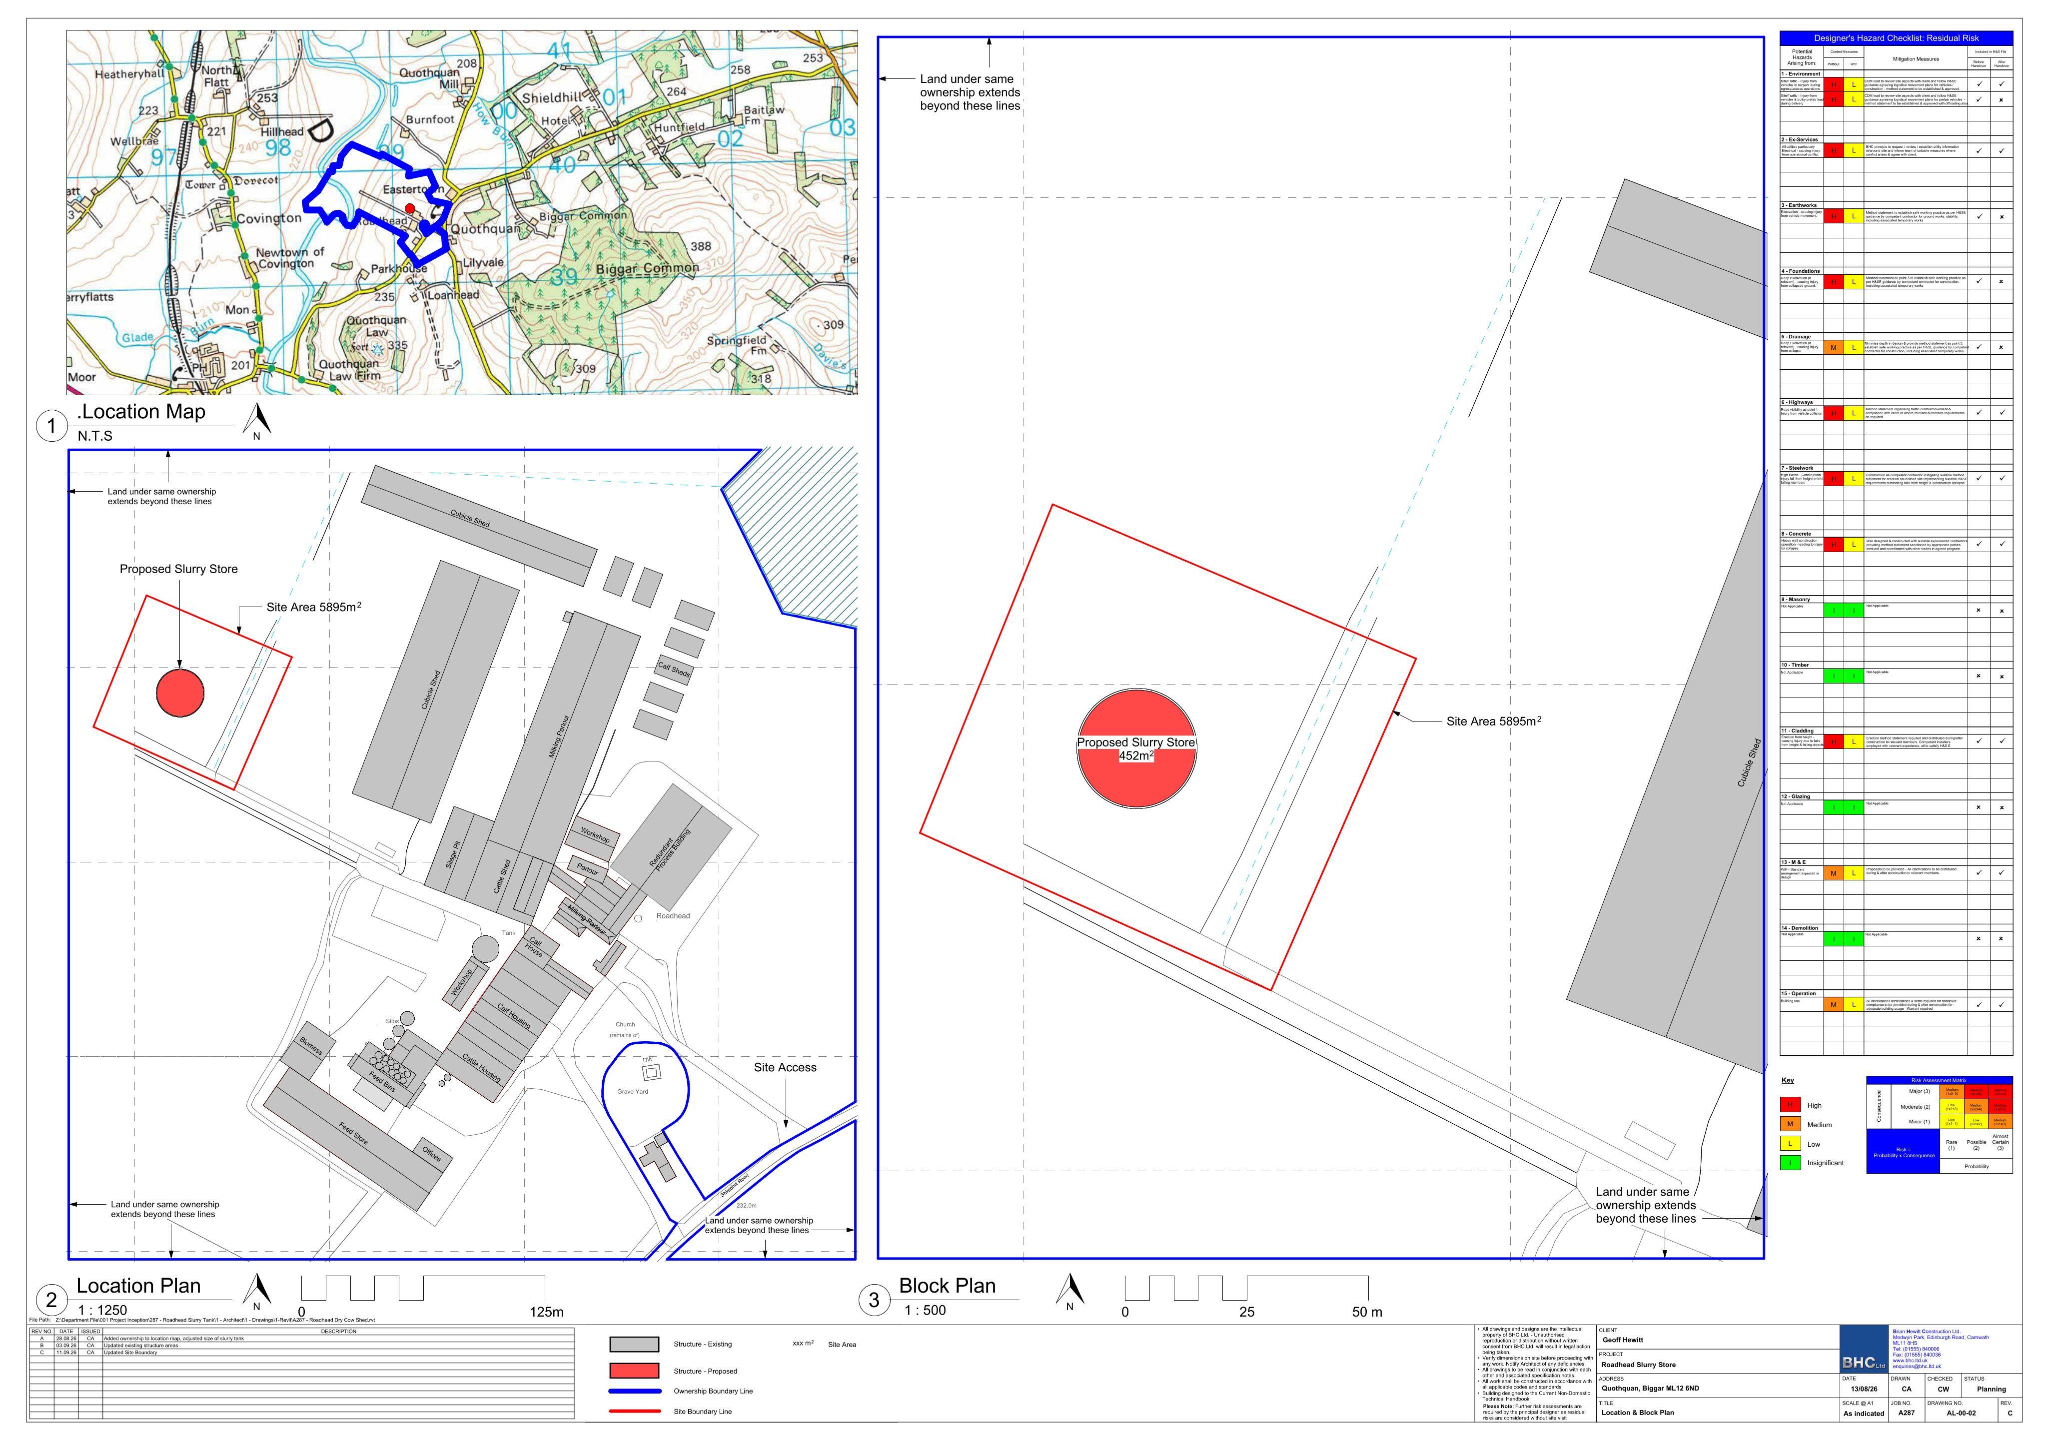Click the 'Cubicle Shed' label in the Block Plan

pyautogui.click(x=1748, y=762)
